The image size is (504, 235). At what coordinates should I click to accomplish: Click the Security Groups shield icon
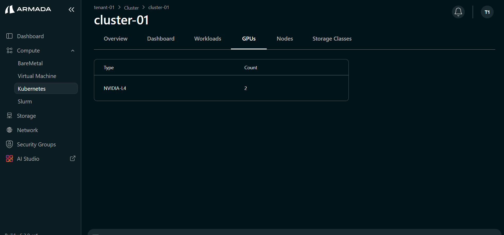pyautogui.click(x=10, y=144)
